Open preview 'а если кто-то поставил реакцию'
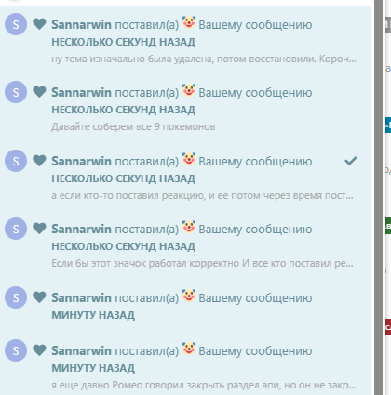This screenshot has height=395, width=391. tap(202, 196)
